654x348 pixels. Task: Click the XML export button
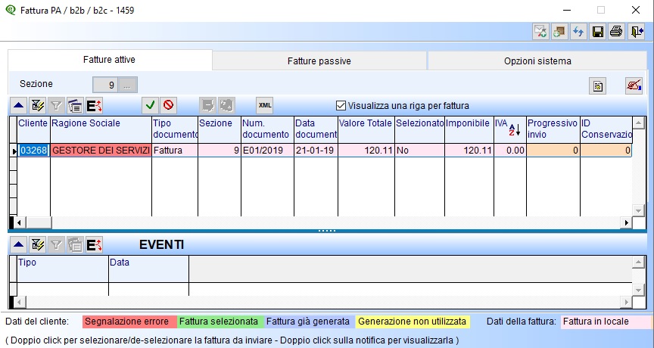coord(264,105)
